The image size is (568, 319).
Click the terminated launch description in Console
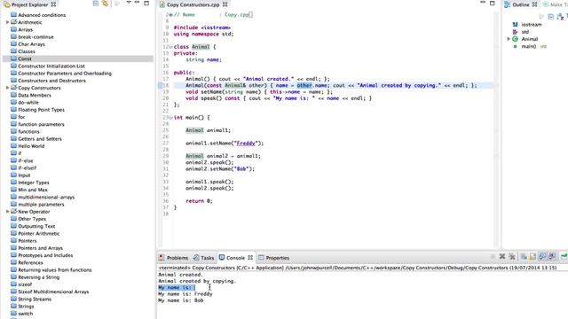tap(358, 268)
